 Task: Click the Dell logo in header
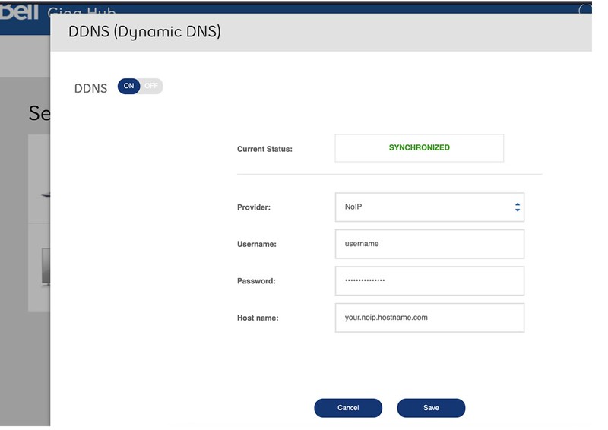(19, 9)
